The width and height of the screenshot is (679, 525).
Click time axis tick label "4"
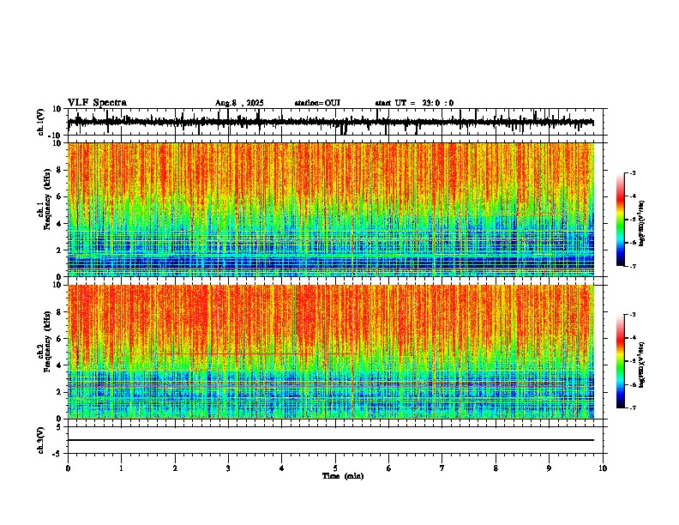click(282, 468)
